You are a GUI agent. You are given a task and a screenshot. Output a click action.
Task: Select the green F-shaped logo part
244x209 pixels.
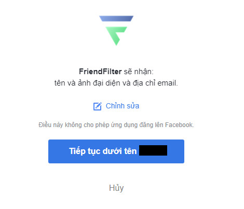116,36
